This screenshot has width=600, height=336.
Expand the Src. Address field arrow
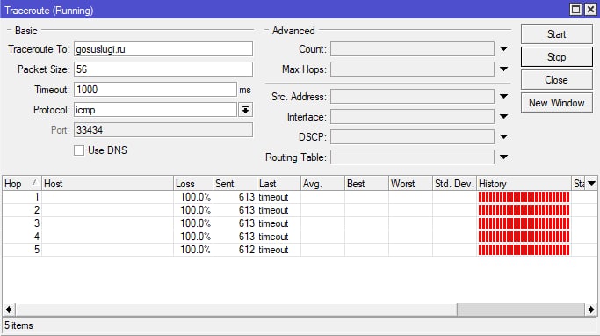(503, 97)
